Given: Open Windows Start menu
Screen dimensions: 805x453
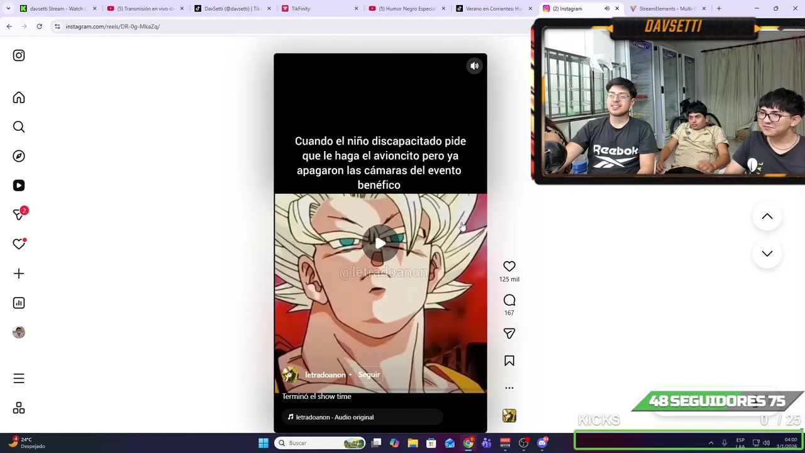Looking at the screenshot, I should (264, 443).
